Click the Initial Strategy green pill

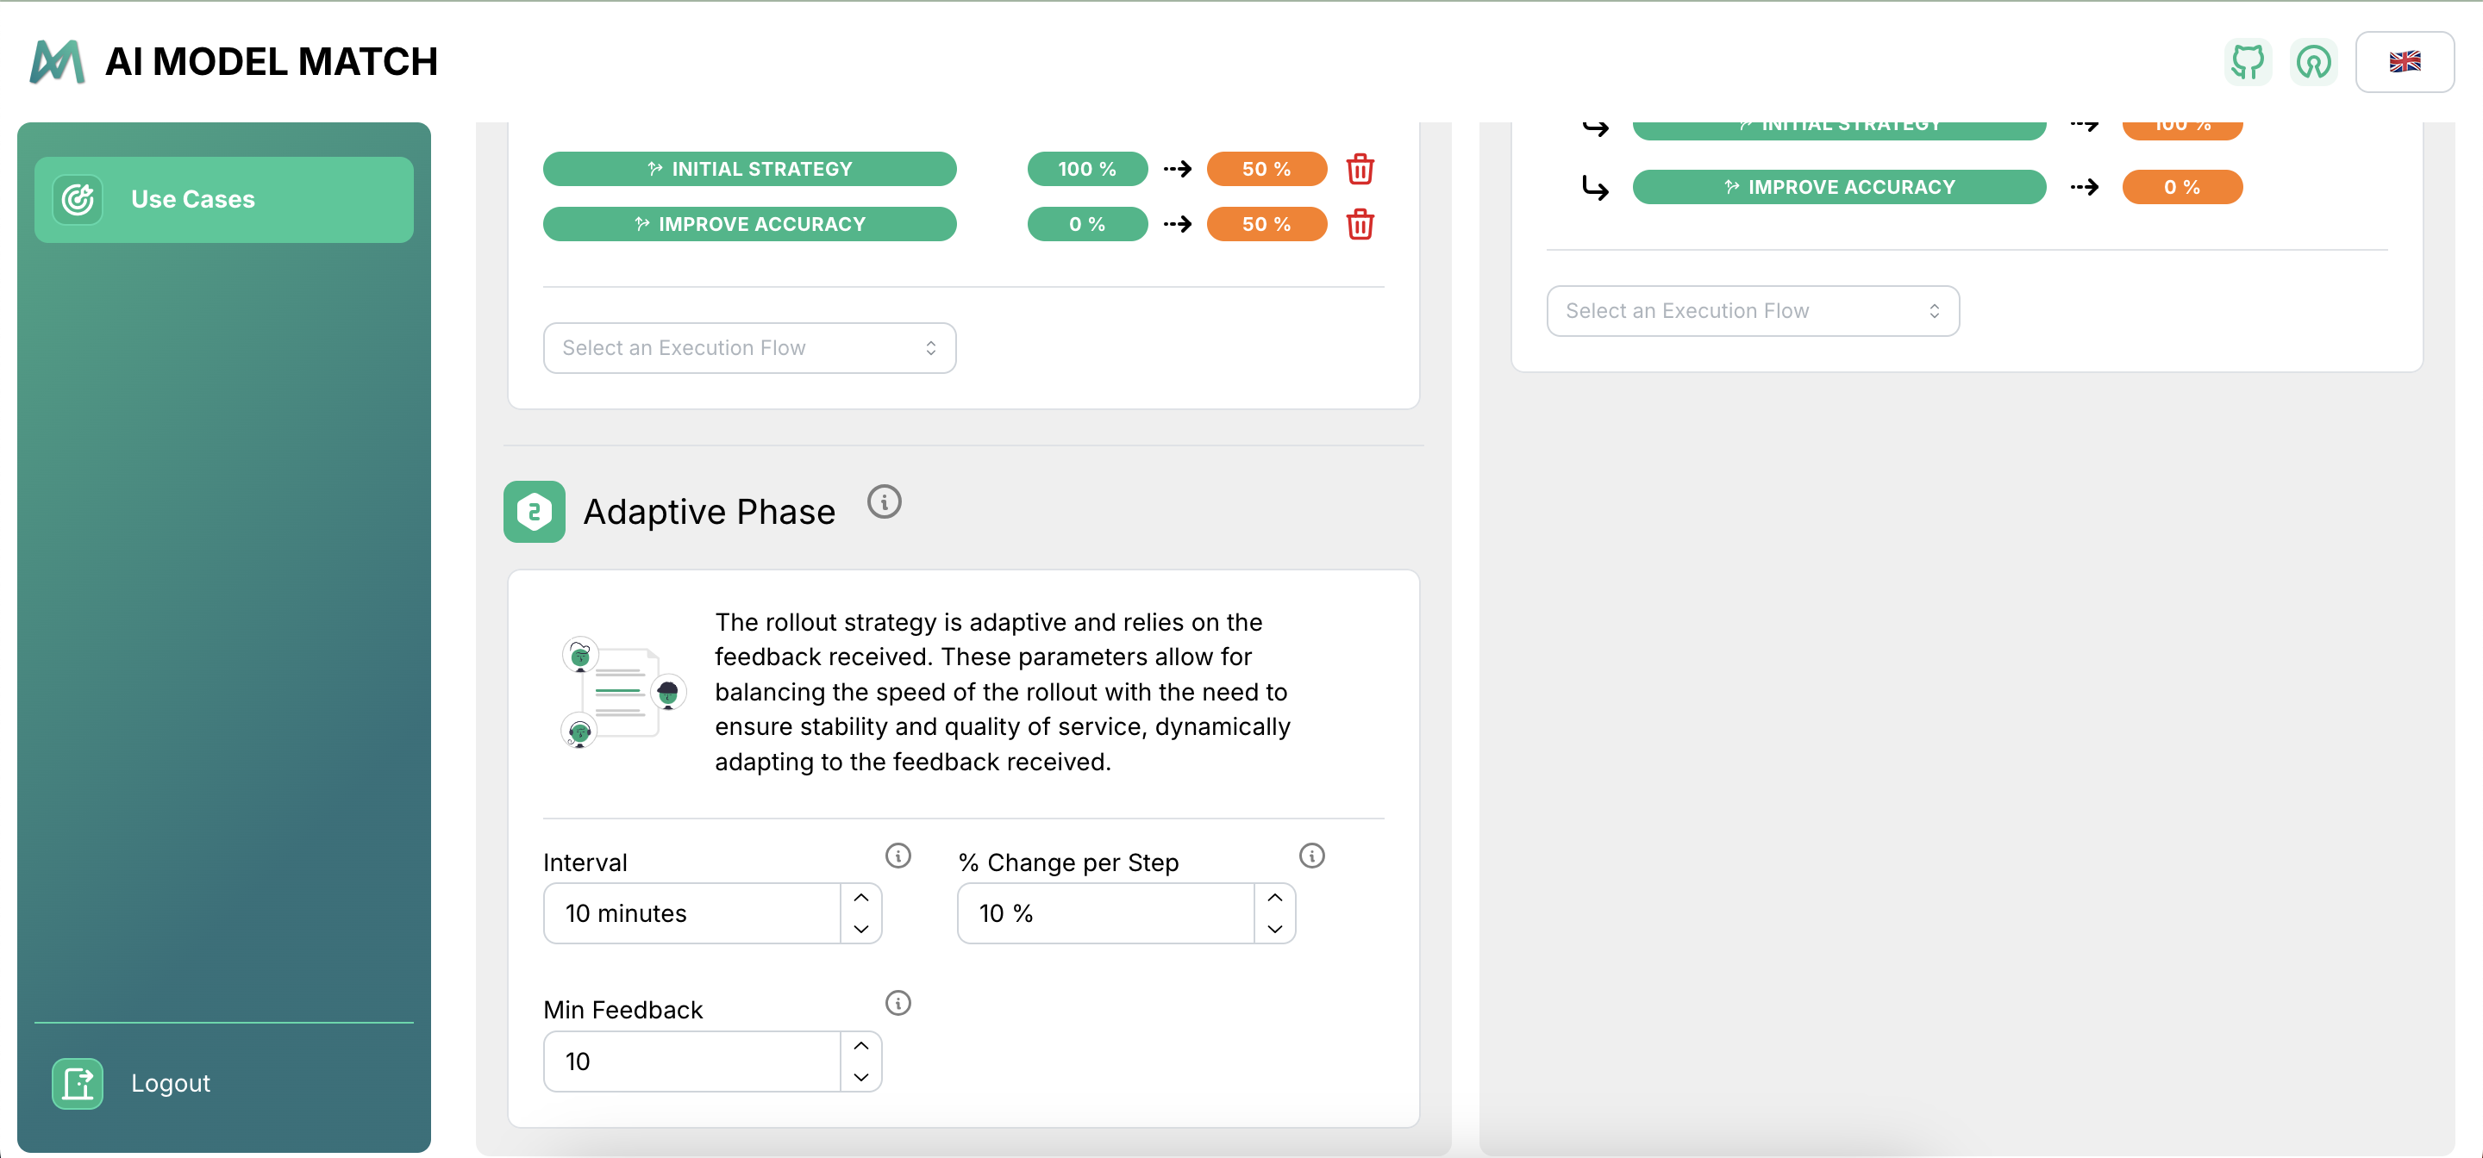(x=749, y=170)
